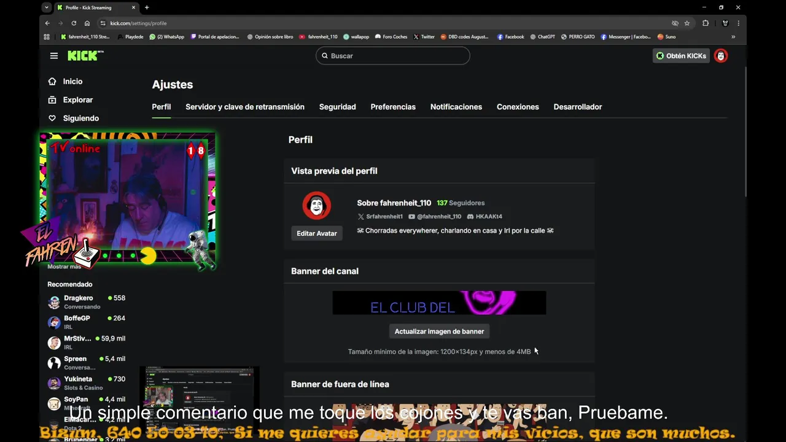Open the Preferencias tab
Screen dimensions: 786x442
[x=393, y=107]
